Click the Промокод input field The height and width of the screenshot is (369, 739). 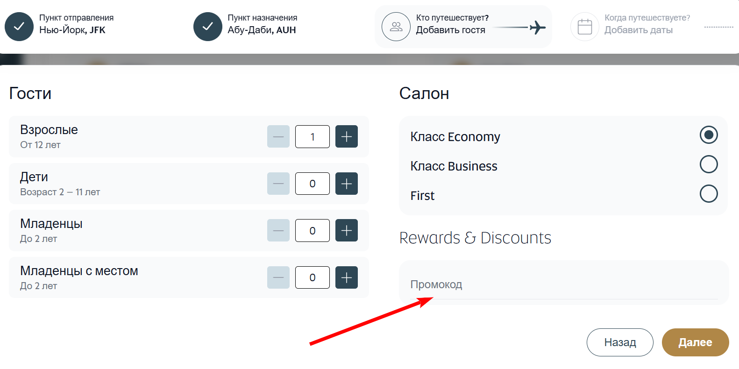click(x=563, y=285)
